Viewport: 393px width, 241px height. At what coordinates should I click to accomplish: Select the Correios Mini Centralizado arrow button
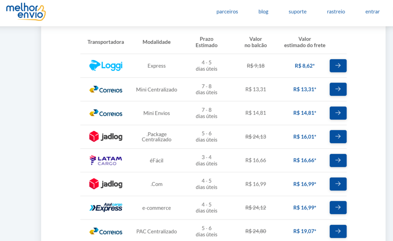pos(338,89)
